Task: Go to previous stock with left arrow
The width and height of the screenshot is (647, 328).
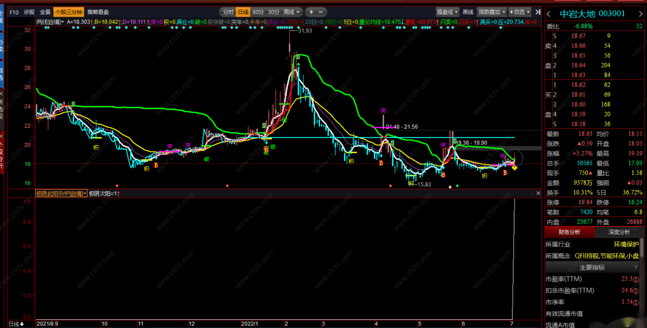Action: click(x=548, y=14)
